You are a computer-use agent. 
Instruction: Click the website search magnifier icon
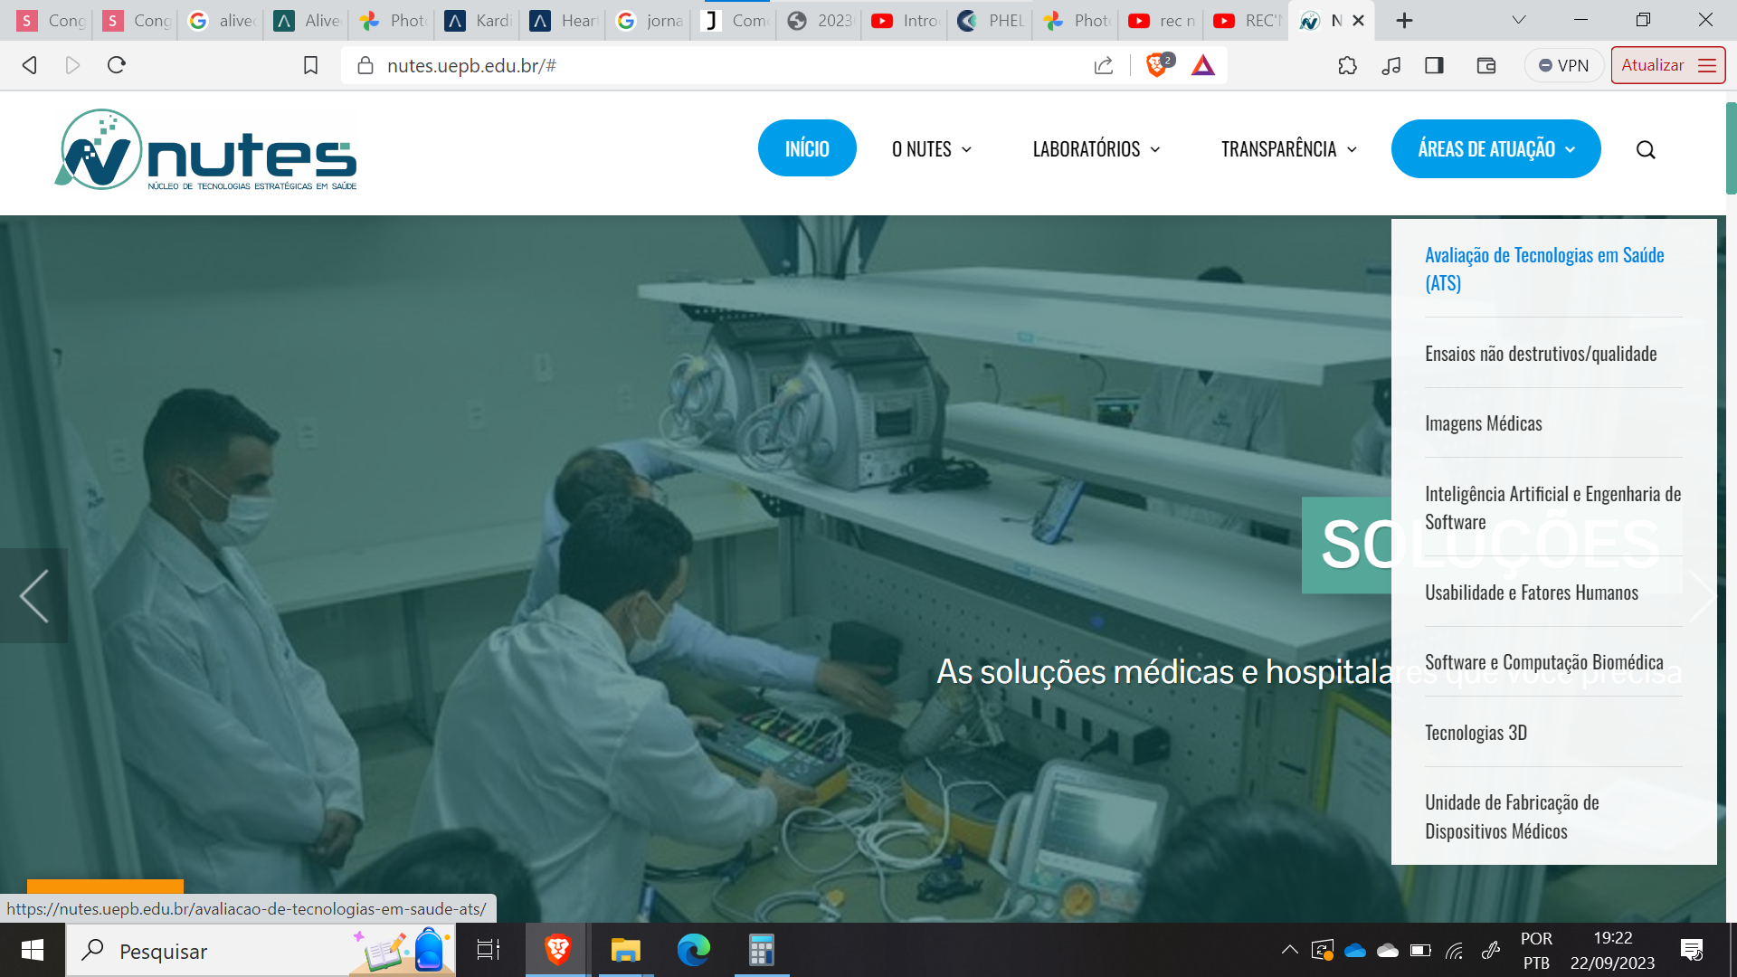point(1646,150)
